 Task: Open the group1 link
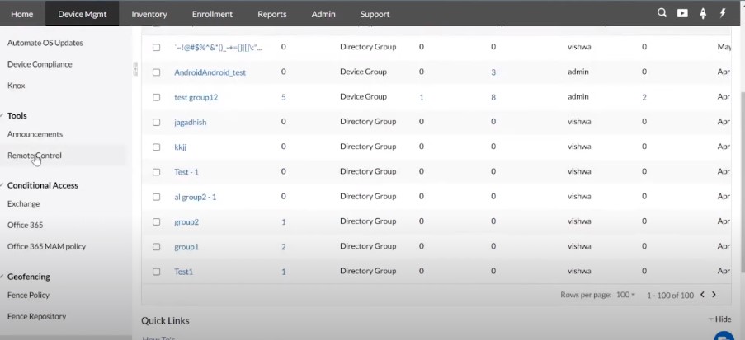tap(186, 247)
